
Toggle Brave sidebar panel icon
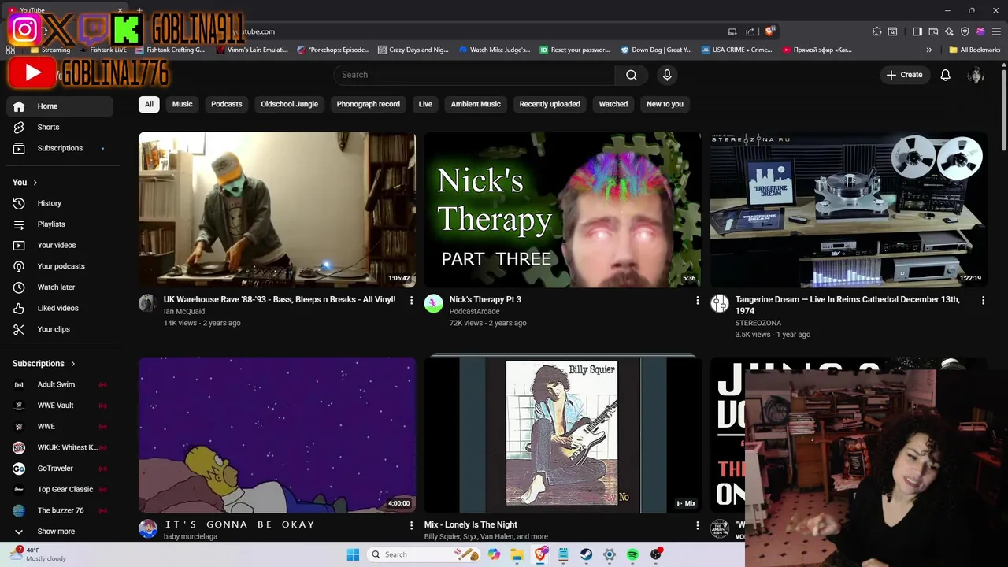pyautogui.click(x=917, y=31)
